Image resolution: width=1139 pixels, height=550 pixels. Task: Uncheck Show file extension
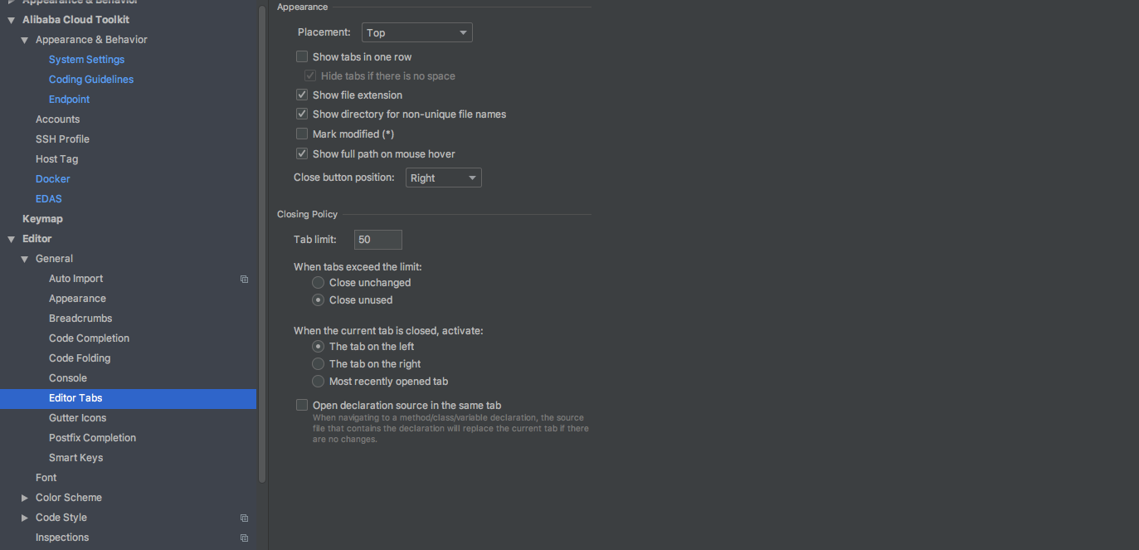coord(302,95)
